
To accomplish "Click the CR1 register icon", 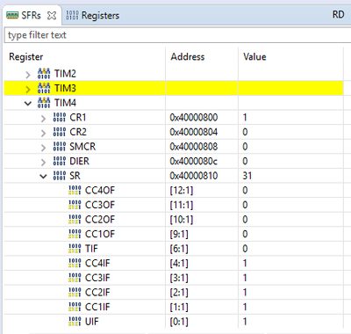I will (x=60, y=117).
